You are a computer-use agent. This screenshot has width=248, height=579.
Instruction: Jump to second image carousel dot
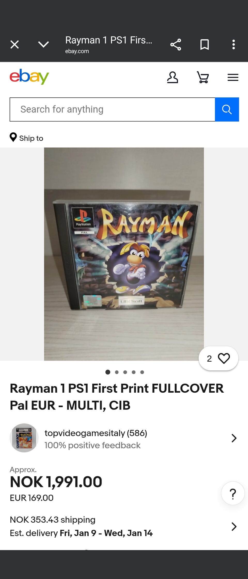pyautogui.click(x=117, y=372)
